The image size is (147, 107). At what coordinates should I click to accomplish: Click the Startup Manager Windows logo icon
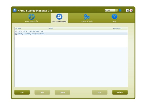point(59,17)
